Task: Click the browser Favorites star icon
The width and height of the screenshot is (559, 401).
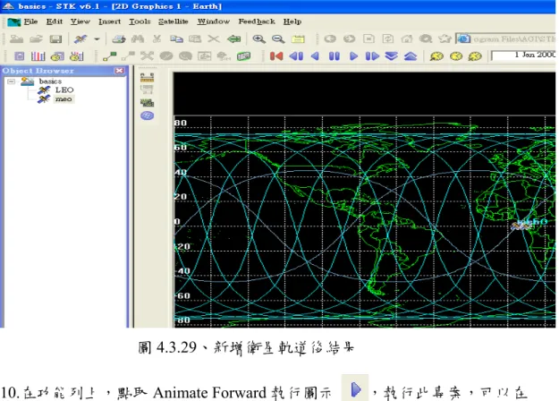Action: pos(445,38)
